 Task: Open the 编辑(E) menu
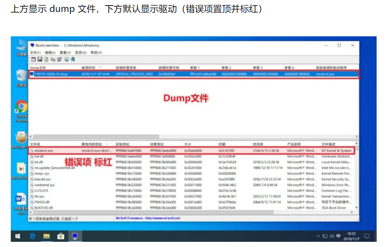click(x=50, y=53)
